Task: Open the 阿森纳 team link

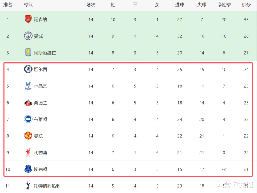Action: (x=40, y=19)
